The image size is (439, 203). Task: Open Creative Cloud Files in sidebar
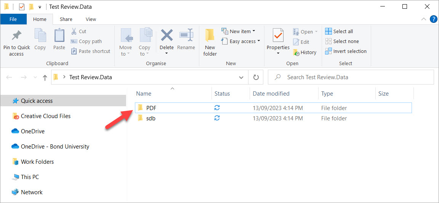pos(42,116)
